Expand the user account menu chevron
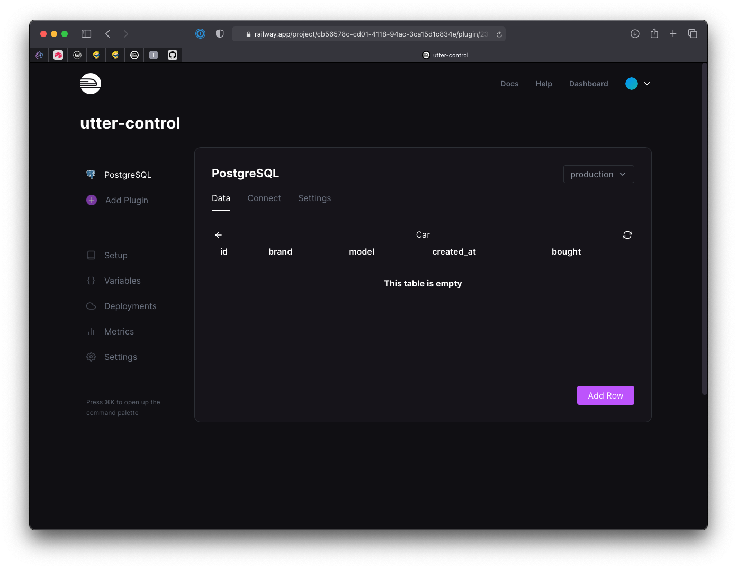 pyautogui.click(x=647, y=84)
